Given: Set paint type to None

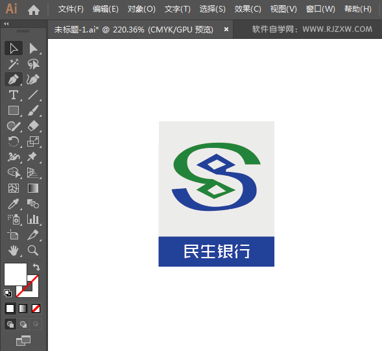Looking at the screenshot, I should pyautogui.click(x=36, y=309).
